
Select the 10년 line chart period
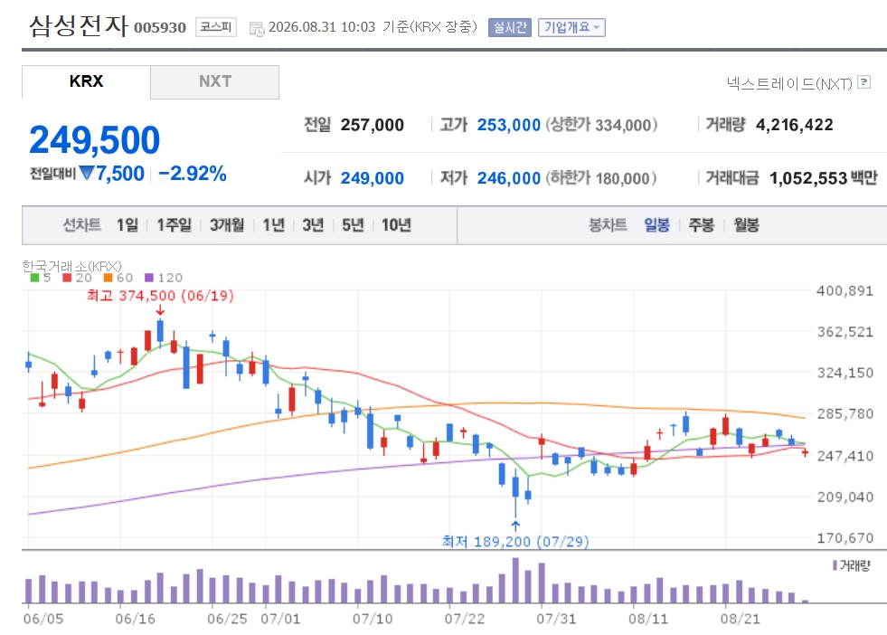click(396, 225)
